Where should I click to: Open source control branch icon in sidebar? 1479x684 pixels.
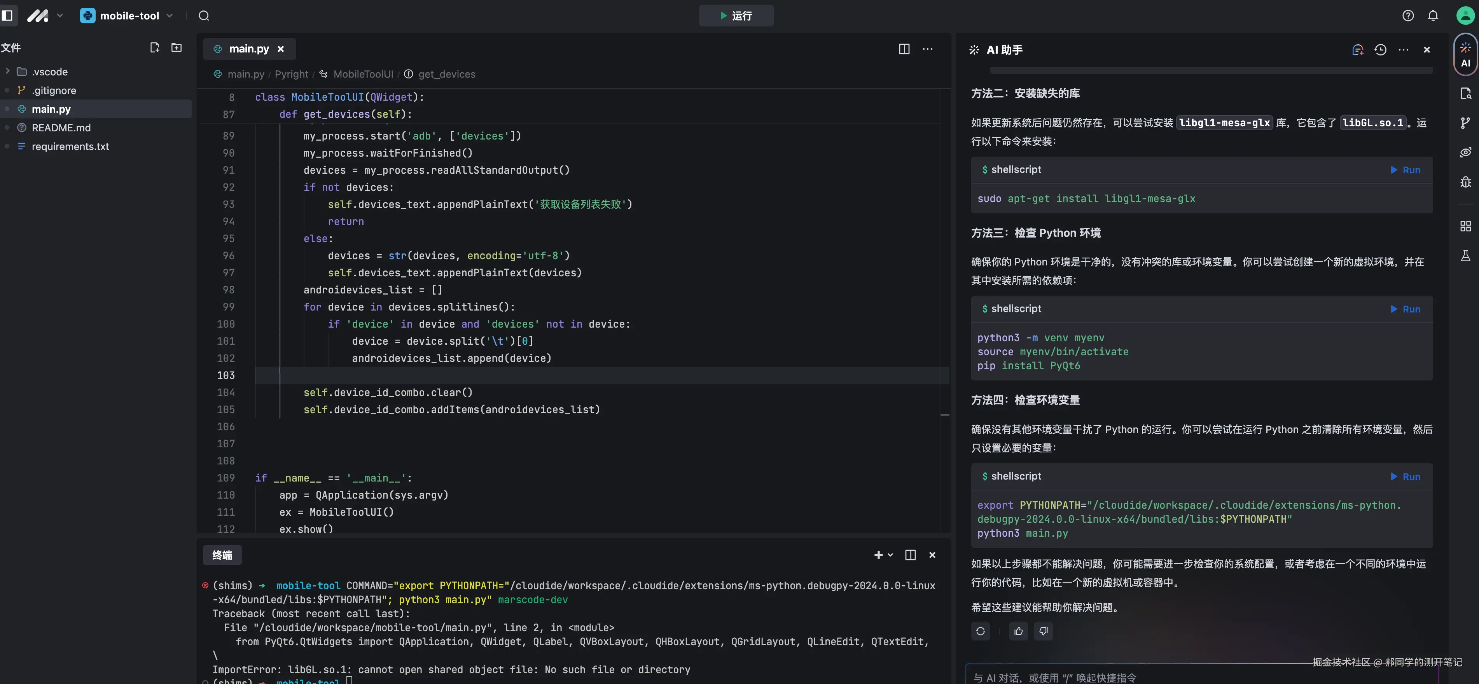pos(1465,123)
